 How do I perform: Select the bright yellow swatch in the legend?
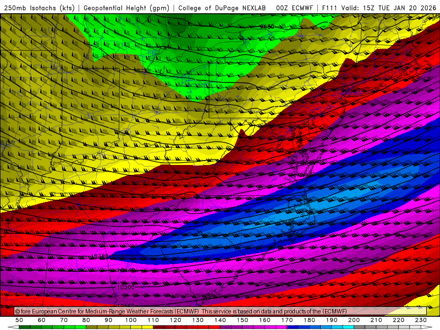coord(147,327)
